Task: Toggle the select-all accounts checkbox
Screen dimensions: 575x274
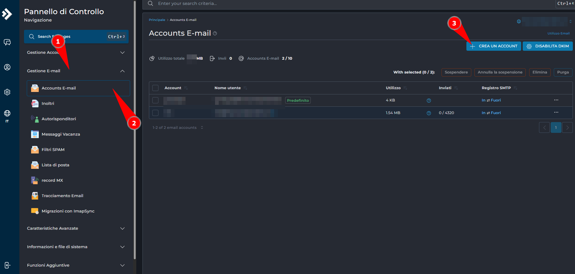Action: click(155, 88)
